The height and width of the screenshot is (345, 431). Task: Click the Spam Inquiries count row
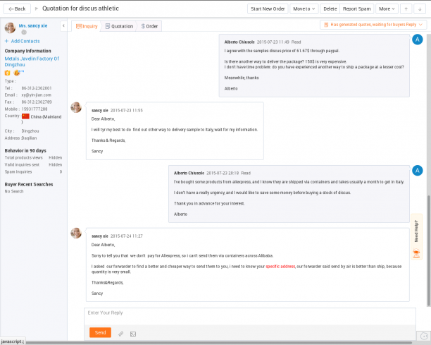[33, 172]
